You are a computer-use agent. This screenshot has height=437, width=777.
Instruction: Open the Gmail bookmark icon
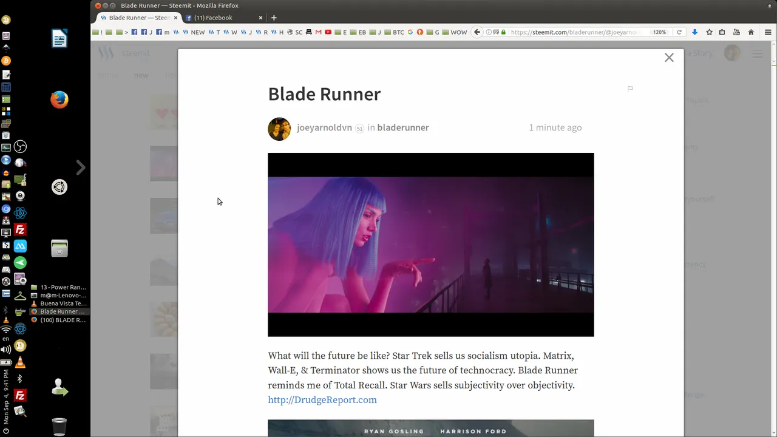[318, 32]
